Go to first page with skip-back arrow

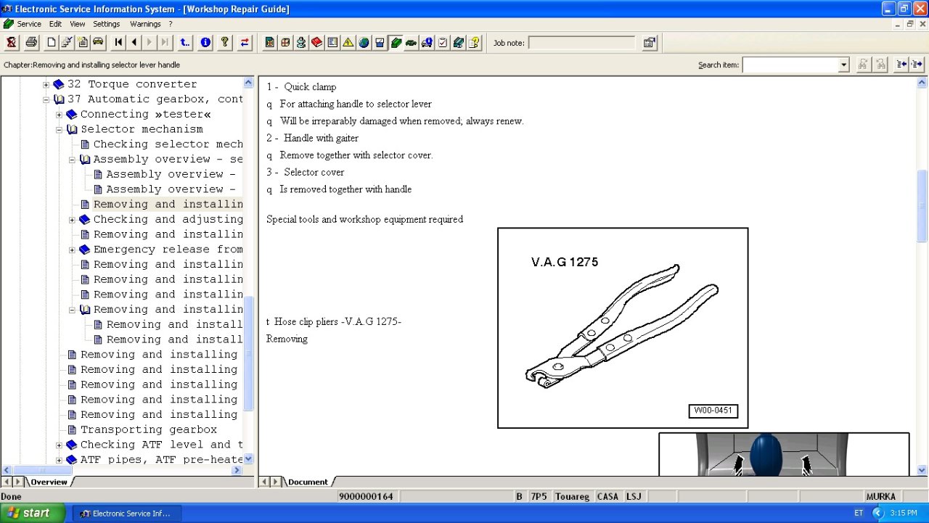coord(118,43)
